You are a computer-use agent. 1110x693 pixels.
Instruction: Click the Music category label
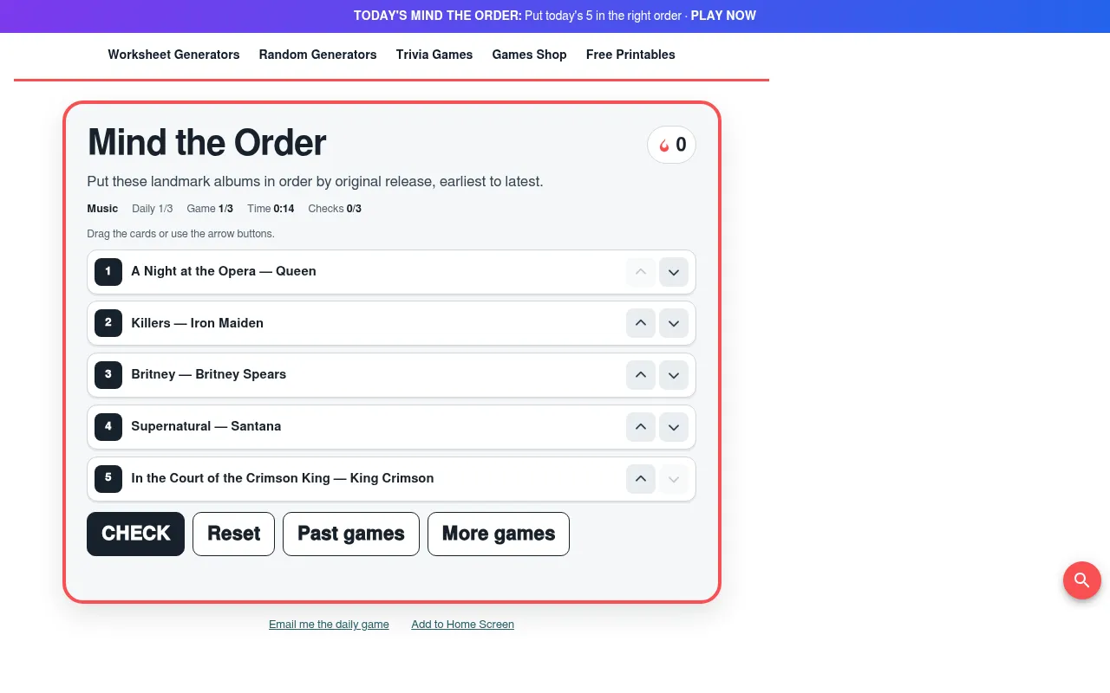click(x=102, y=209)
